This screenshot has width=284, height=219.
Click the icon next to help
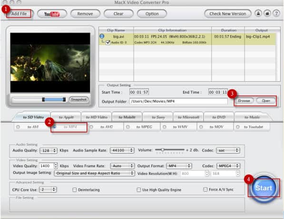coord(267,13)
